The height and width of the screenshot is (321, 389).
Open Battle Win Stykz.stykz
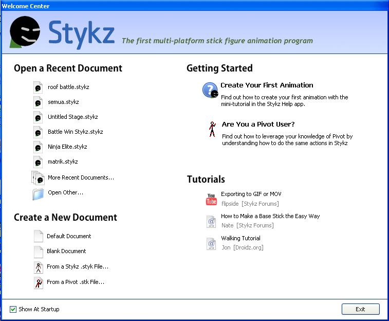coord(76,132)
